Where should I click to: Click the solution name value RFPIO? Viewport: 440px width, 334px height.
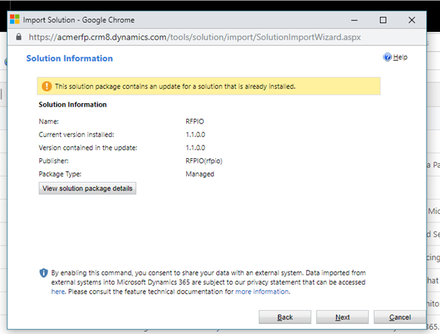(195, 121)
